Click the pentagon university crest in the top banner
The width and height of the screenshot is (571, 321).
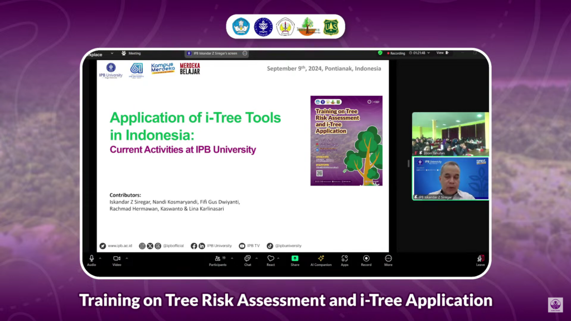(285, 27)
